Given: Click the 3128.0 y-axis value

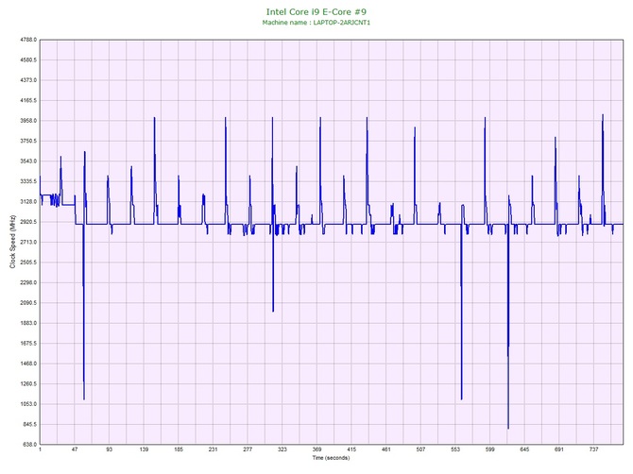Looking at the screenshot, I should (x=28, y=202).
